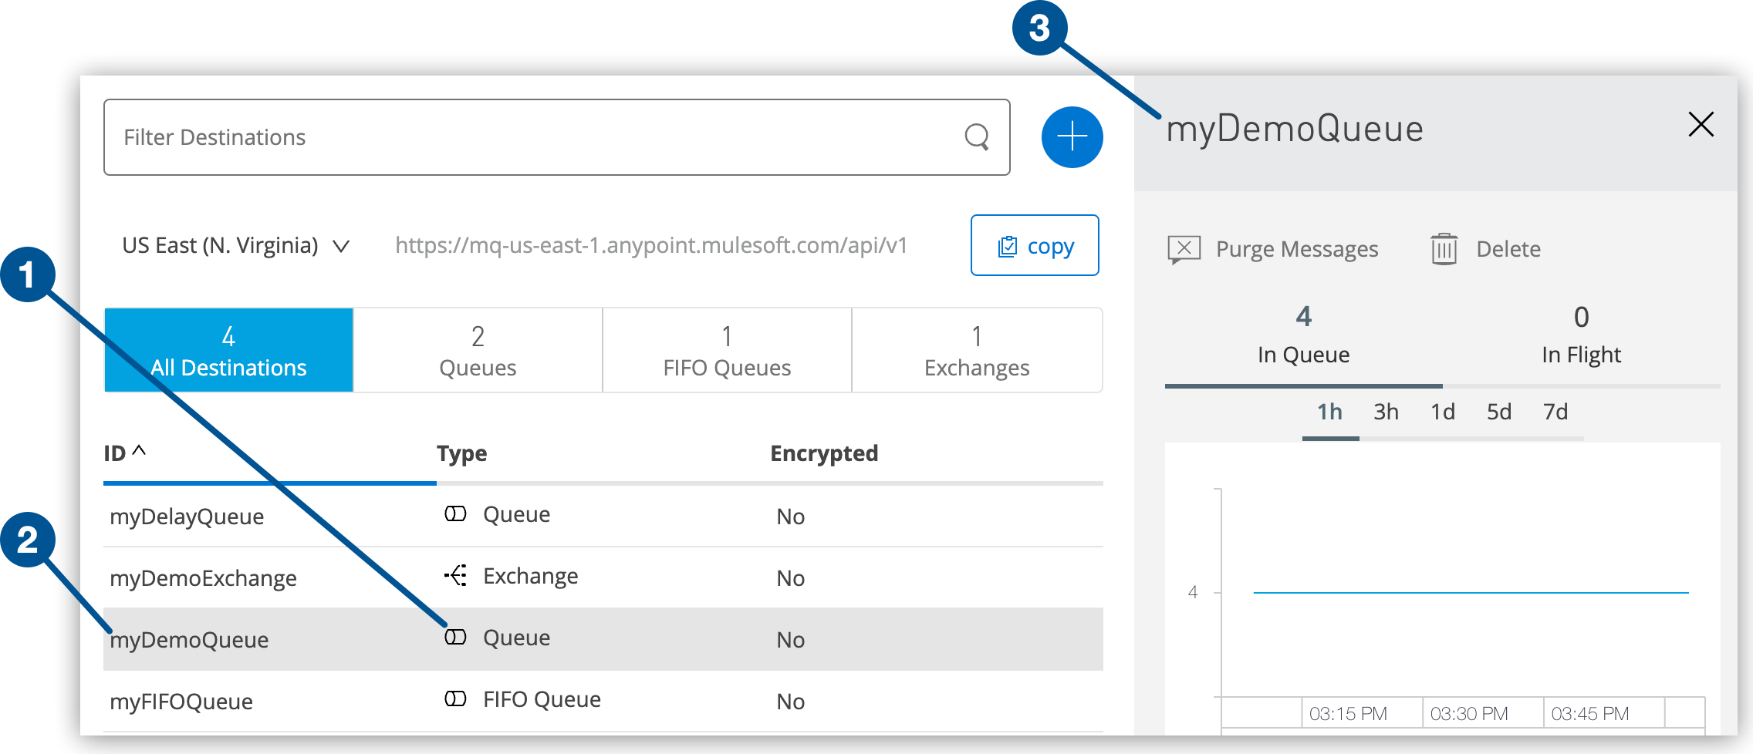Click the search magnifier icon
This screenshot has height=754, width=1753.
tap(976, 137)
